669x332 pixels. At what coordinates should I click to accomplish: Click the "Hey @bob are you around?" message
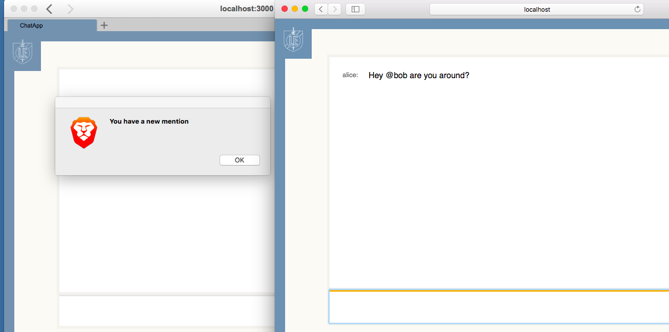(419, 76)
